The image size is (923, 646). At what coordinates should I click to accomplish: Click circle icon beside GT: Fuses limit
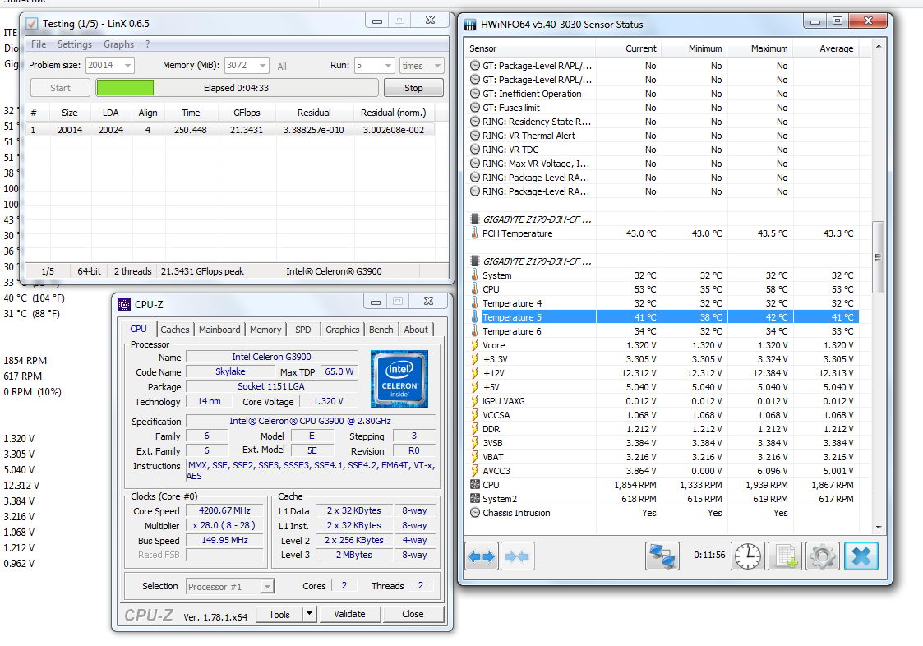tap(474, 108)
